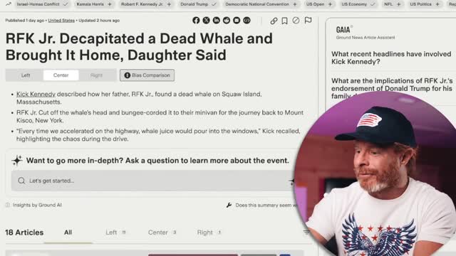Click the info icon in Bias Comparison

(127, 75)
